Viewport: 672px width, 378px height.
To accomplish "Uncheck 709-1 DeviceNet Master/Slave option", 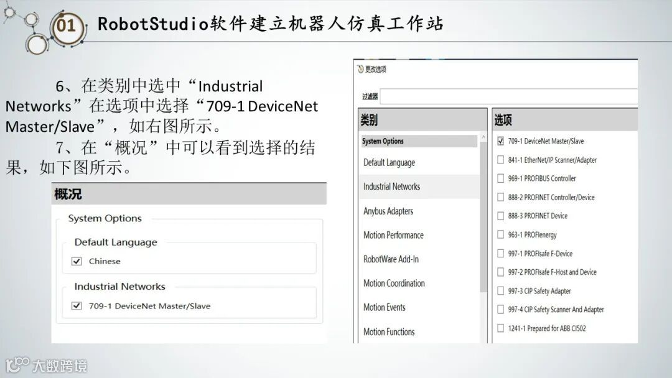I will (x=500, y=141).
